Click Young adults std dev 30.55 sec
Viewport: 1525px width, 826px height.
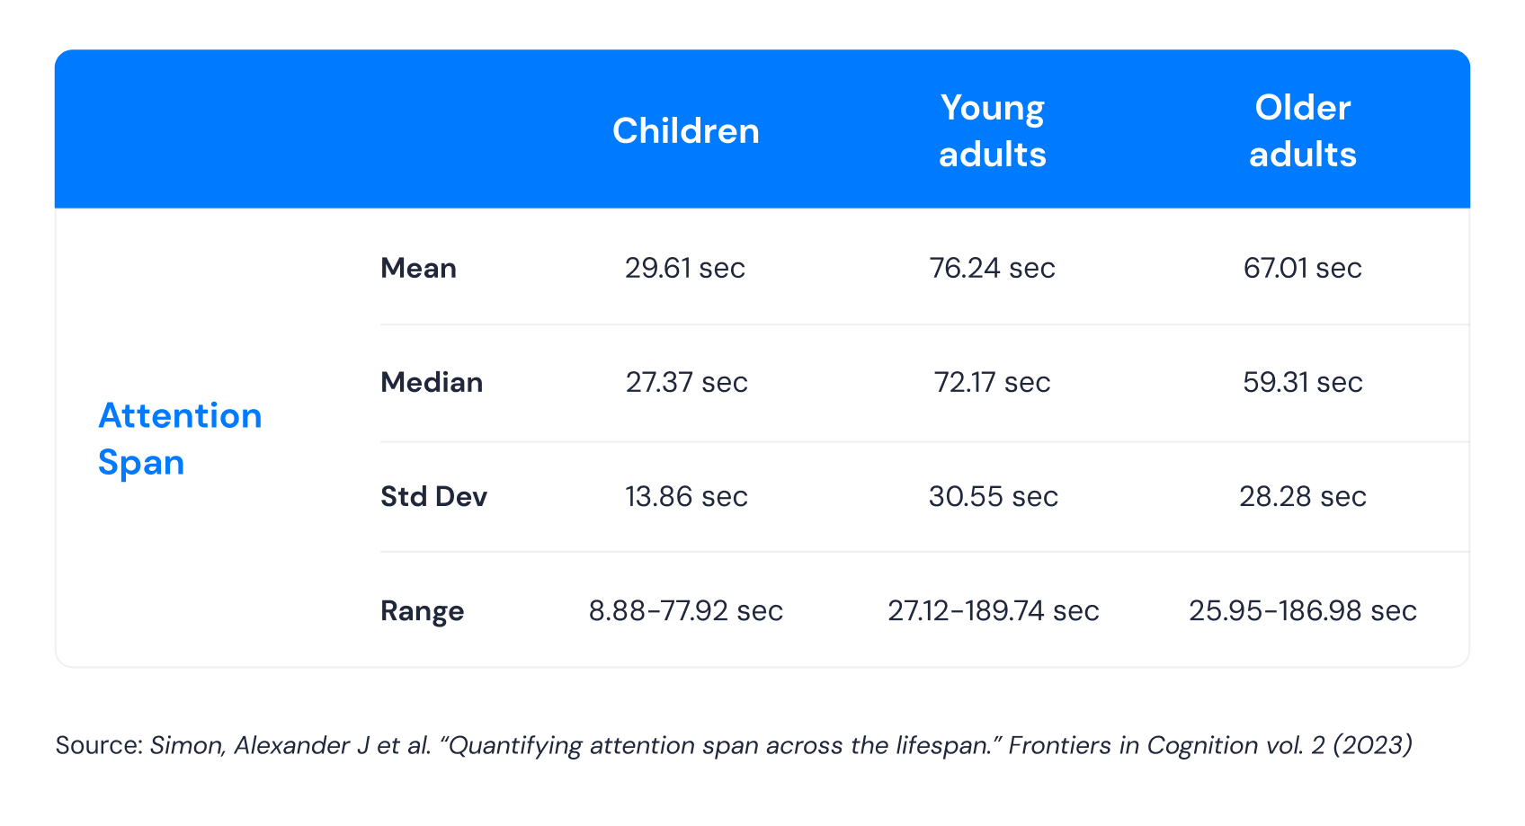pos(993,496)
